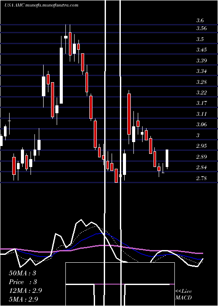Viewport: 218px width, 306px height.
Task: Click the 3.06 price axis label
Action: click(x=201, y=124)
